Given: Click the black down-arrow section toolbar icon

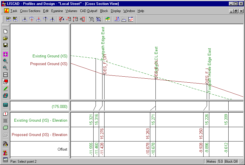Looking at the screenshot, I should click(x=25, y=19).
